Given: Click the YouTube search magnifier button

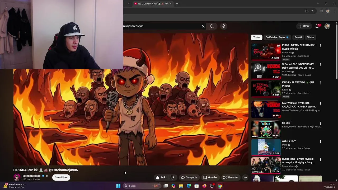Looking at the screenshot, I should pos(212,26).
